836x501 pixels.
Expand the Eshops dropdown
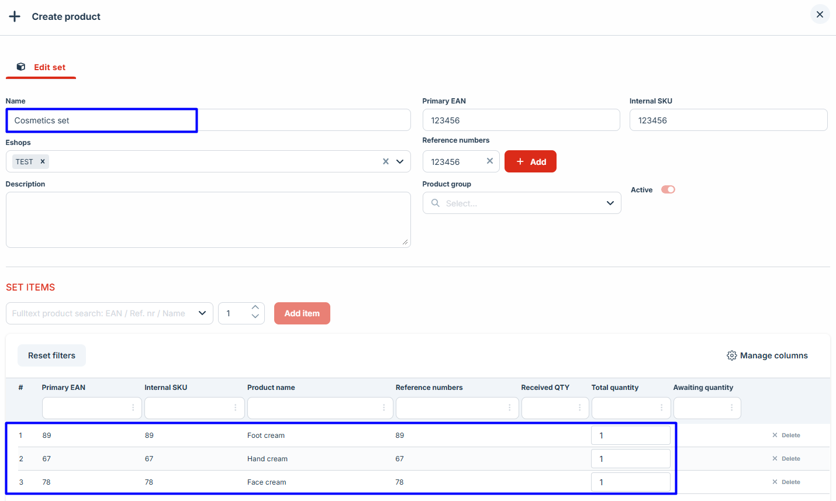tap(400, 161)
